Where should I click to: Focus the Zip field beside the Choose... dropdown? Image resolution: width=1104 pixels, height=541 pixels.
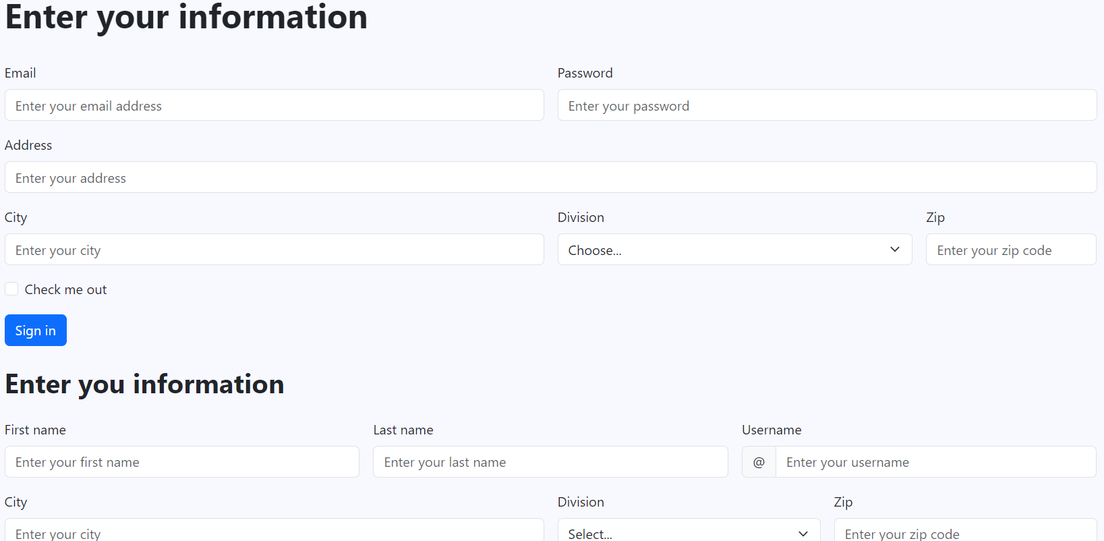click(x=1010, y=250)
